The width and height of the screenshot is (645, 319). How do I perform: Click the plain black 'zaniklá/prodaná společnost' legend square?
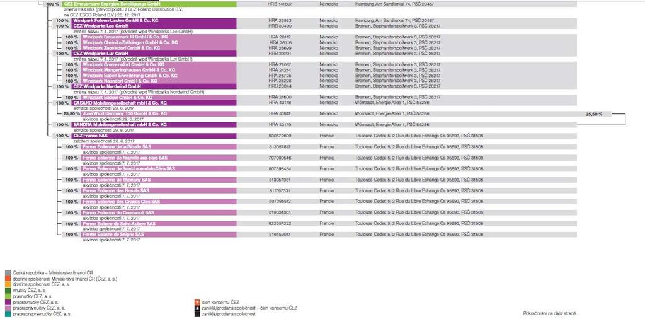[197, 314]
